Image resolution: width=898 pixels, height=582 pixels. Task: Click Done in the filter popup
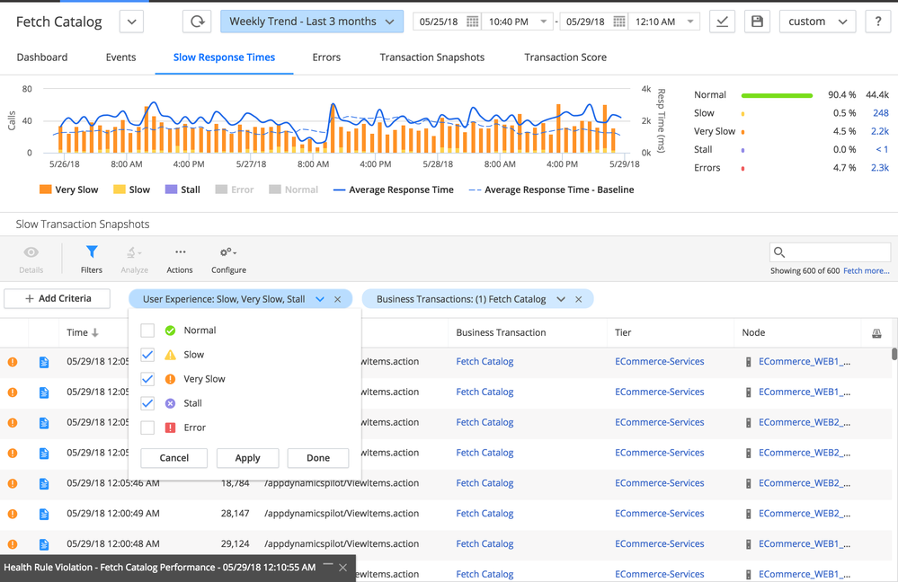tap(318, 458)
